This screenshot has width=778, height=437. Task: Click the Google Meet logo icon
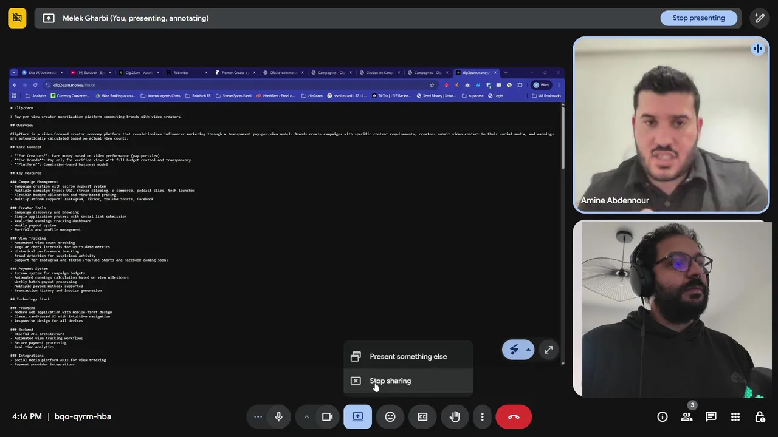point(17,18)
